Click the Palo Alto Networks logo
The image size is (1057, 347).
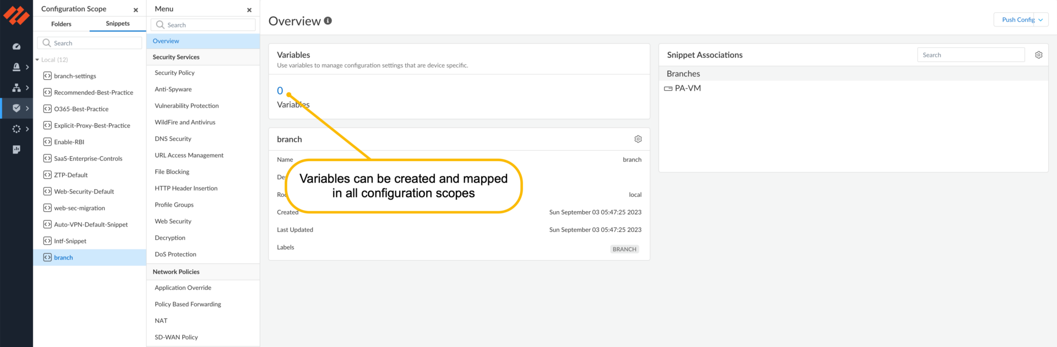tap(17, 15)
